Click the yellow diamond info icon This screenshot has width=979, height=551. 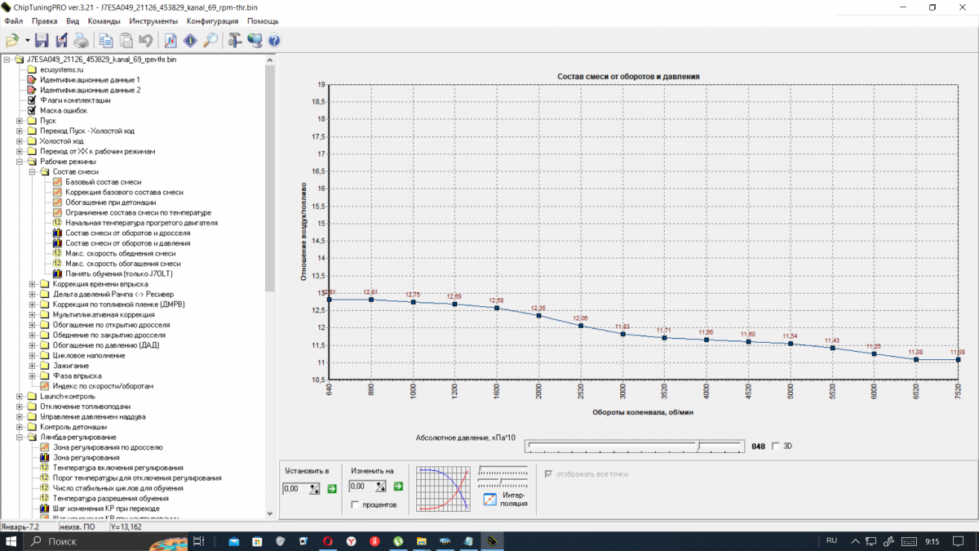pyautogui.click(x=190, y=40)
